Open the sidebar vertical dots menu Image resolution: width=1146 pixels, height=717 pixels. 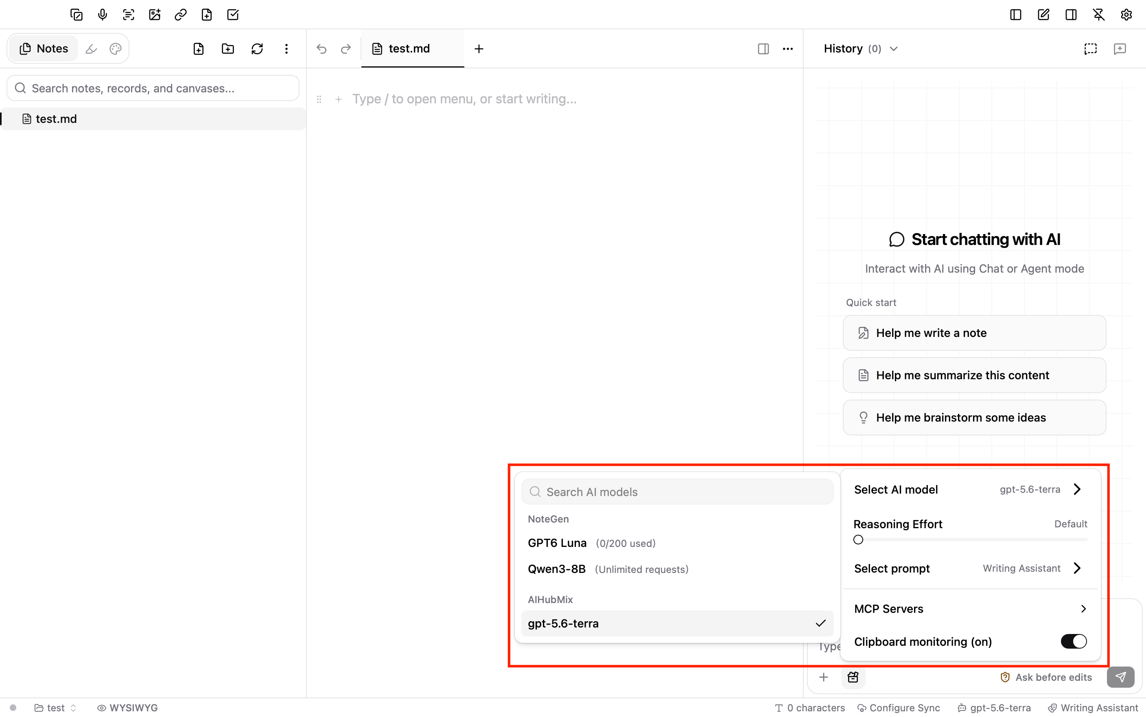coord(286,49)
